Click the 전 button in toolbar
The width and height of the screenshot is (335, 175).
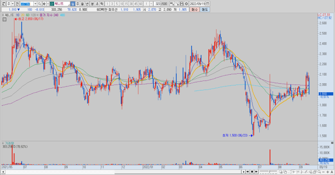click(x=17, y=4)
